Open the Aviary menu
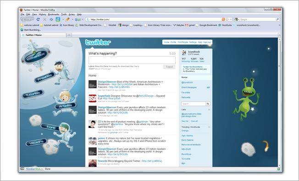This screenshot has width=299, height=181. pyautogui.click(x=72, y=15)
